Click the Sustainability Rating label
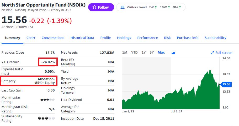239x126 pixels. click(12, 118)
